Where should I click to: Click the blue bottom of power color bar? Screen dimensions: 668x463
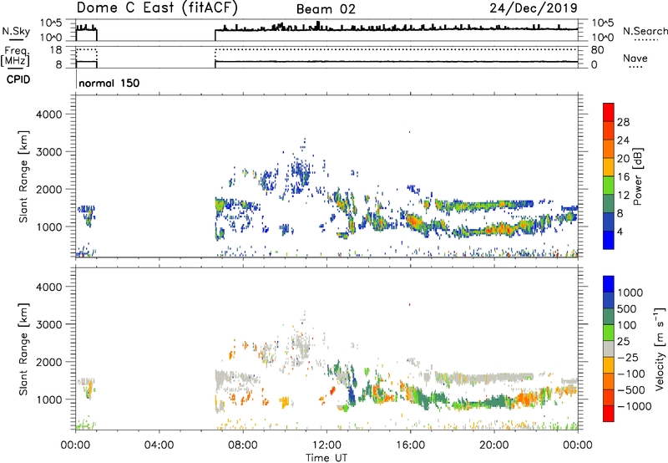pos(609,240)
